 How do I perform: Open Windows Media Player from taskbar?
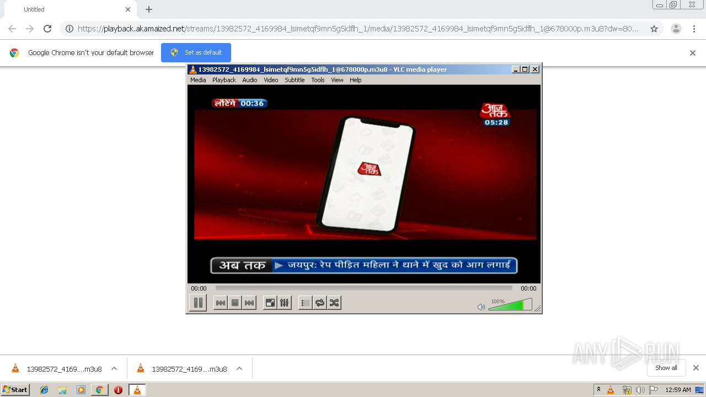click(x=81, y=390)
